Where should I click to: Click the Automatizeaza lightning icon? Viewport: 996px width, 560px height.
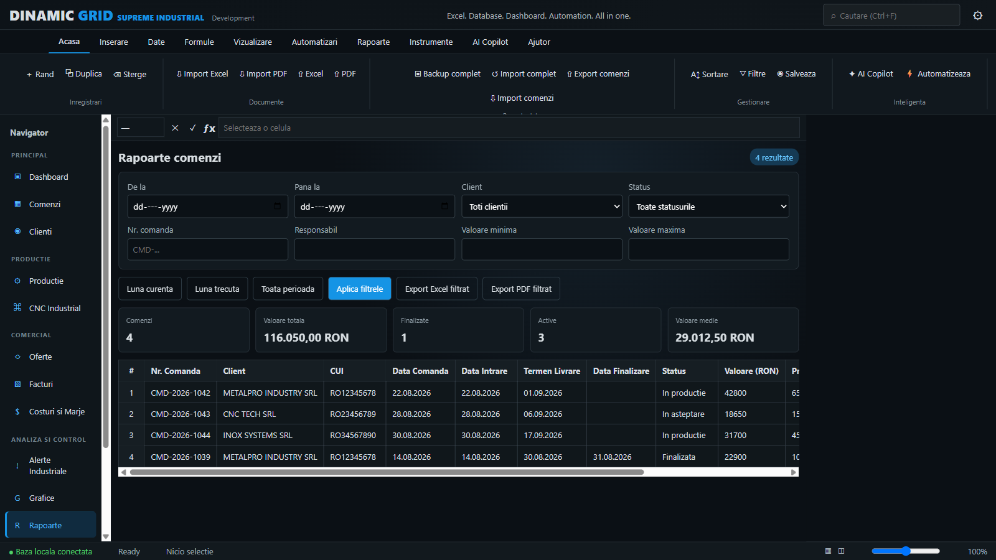tap(909, 74)
